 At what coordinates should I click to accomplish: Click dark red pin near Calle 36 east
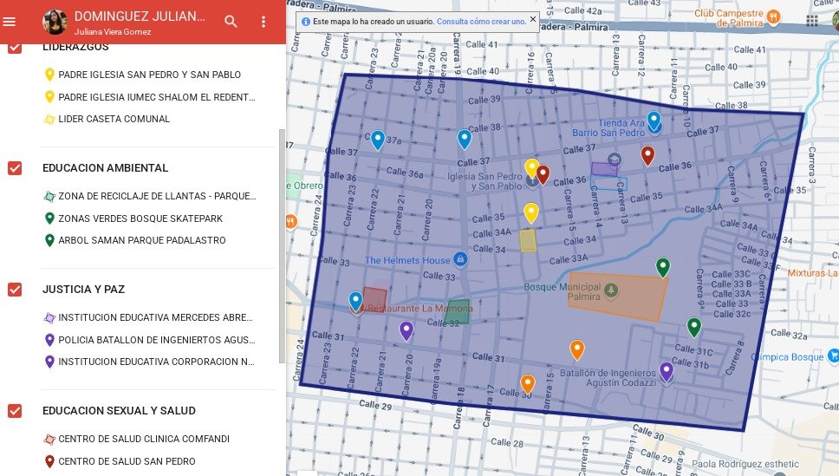click(x=648, y=156)
